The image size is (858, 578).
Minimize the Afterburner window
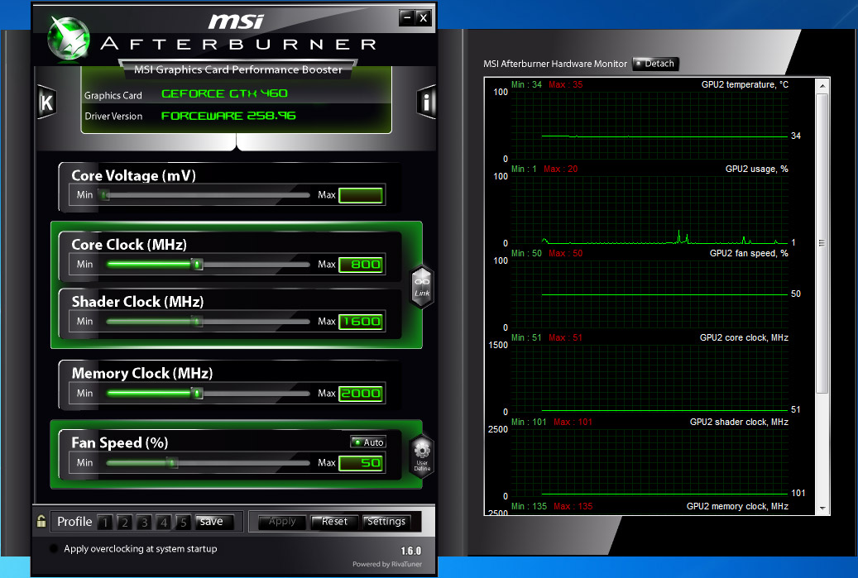coord(406,18)
